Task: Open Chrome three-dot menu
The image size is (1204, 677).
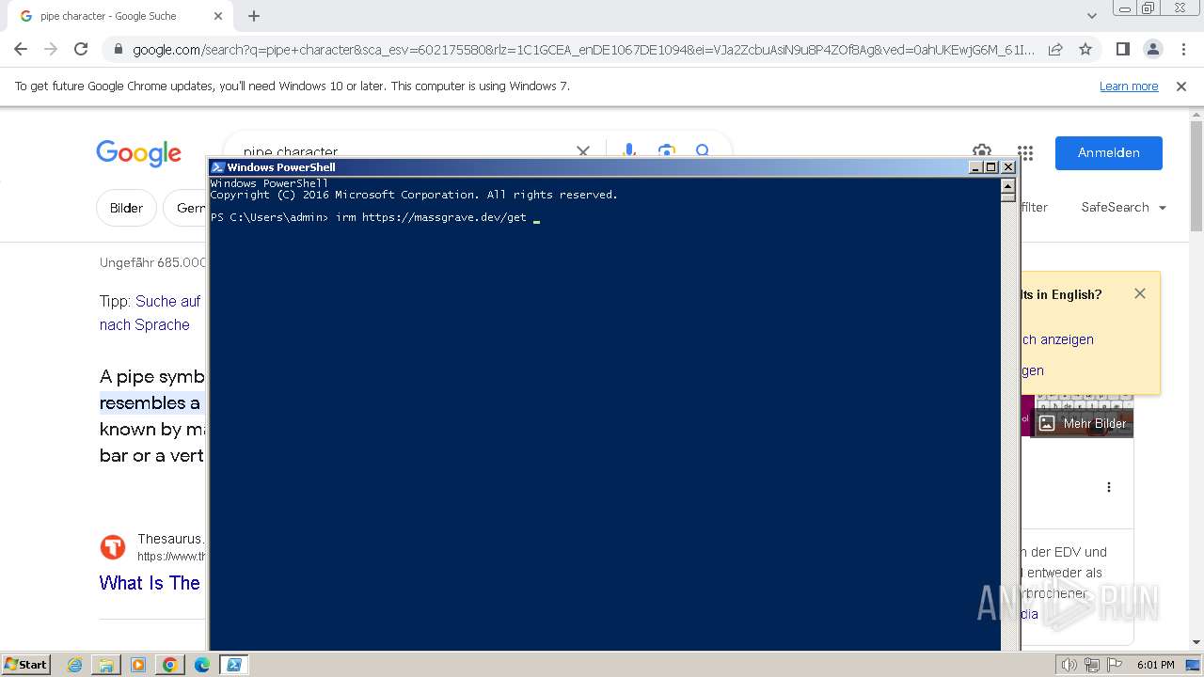Action: point(1183,50)
